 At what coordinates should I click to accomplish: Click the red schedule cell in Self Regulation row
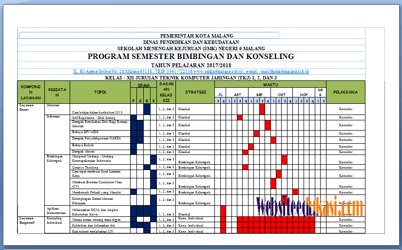click(x=240, y=117)
